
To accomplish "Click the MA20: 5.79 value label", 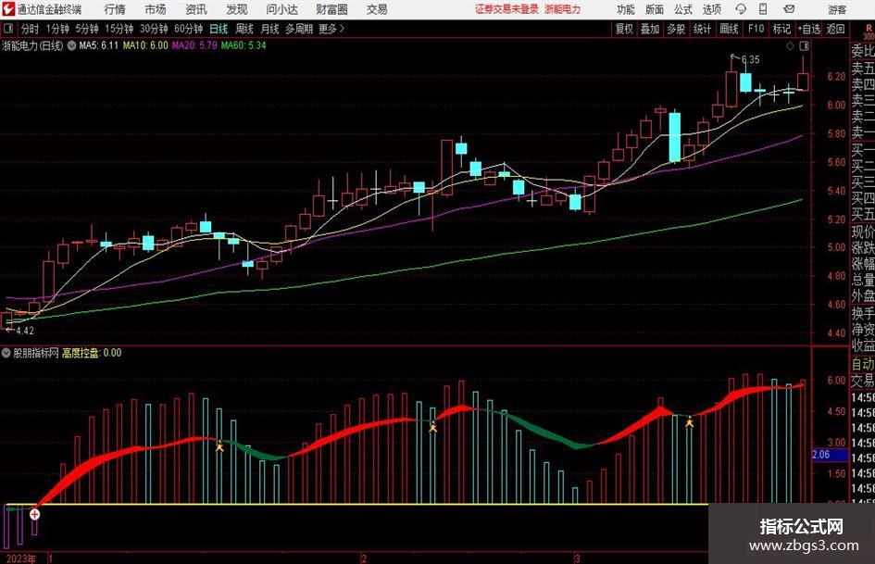I will pyautogui.click(x=194, y=45).
